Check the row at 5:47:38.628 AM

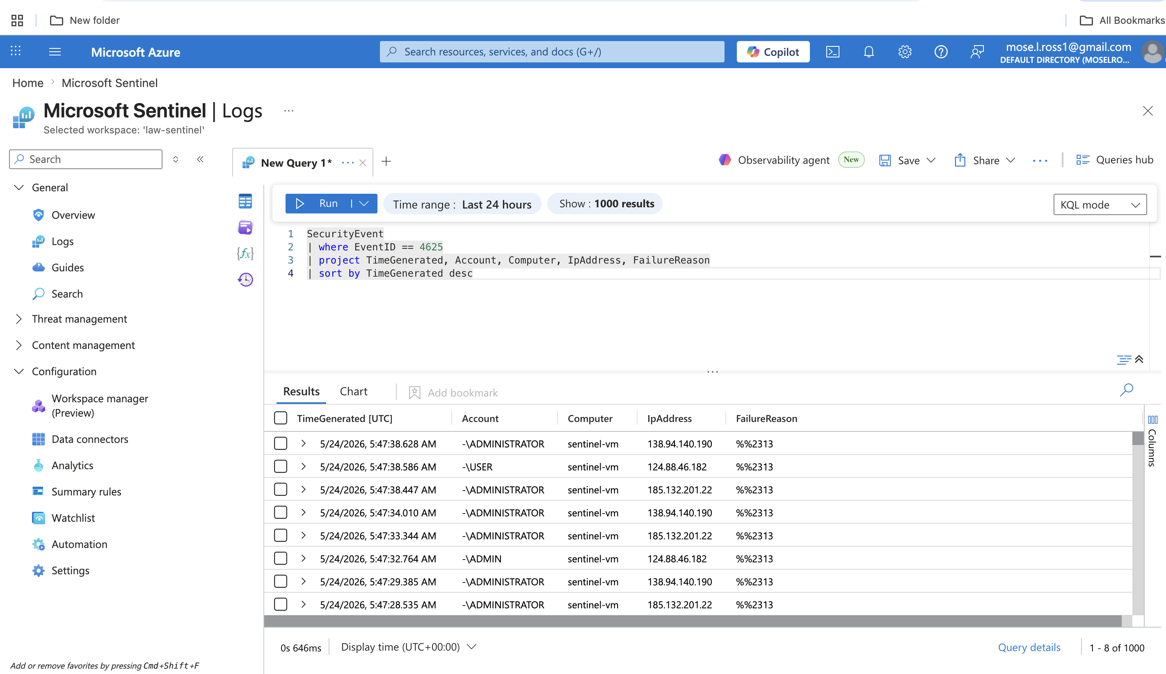click(x=280, y=443)
